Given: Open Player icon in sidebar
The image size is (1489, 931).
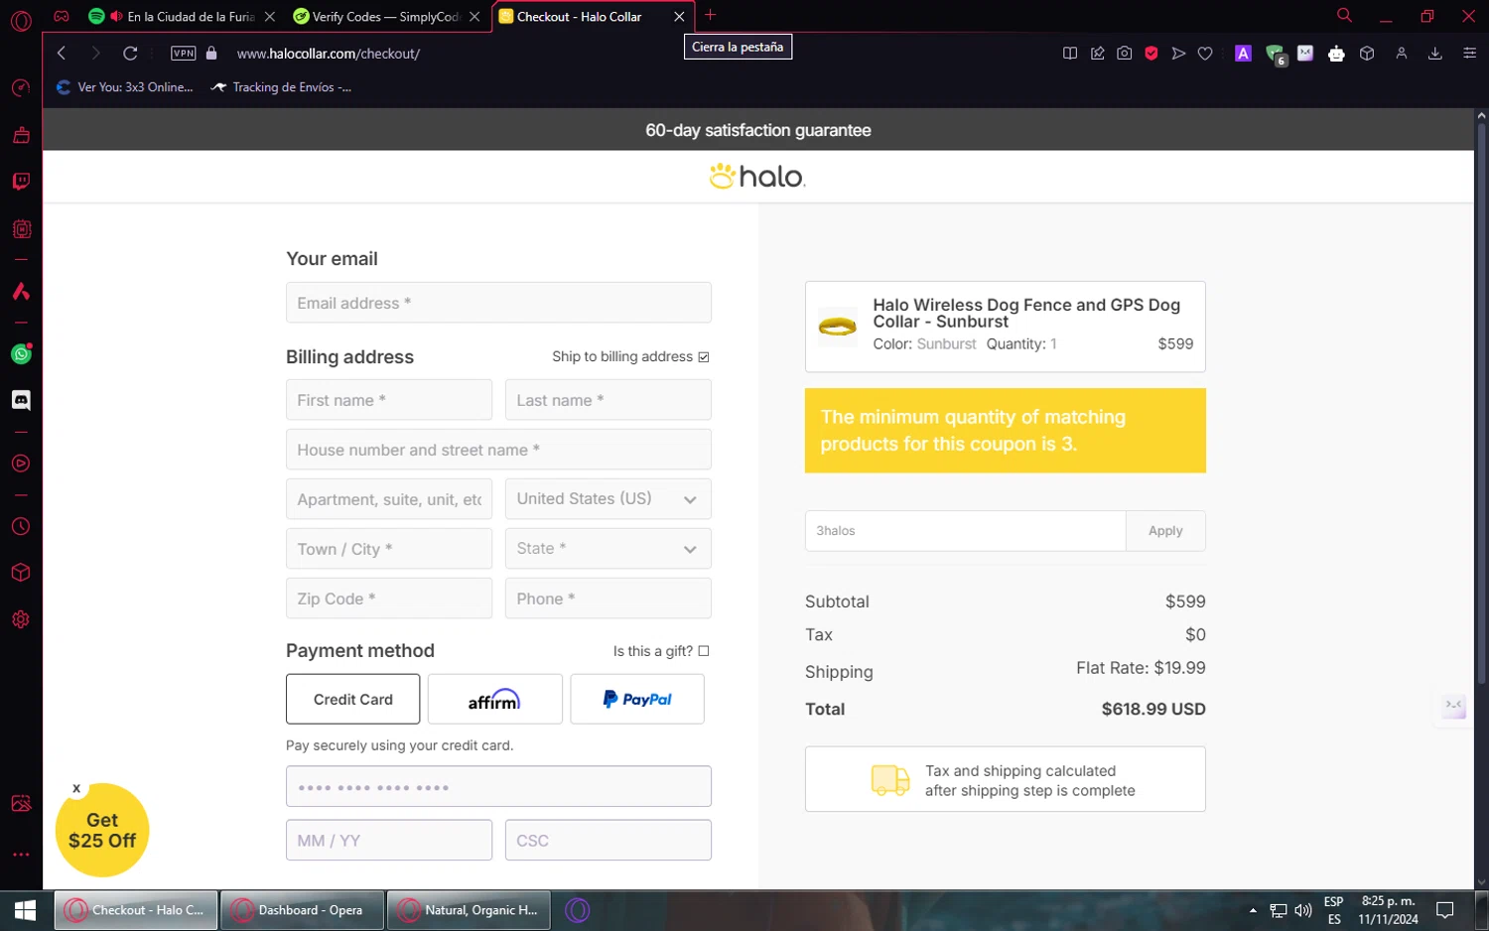Looking at the screenshot, I should click(21, 464).
